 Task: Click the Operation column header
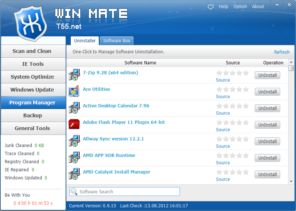273,63
